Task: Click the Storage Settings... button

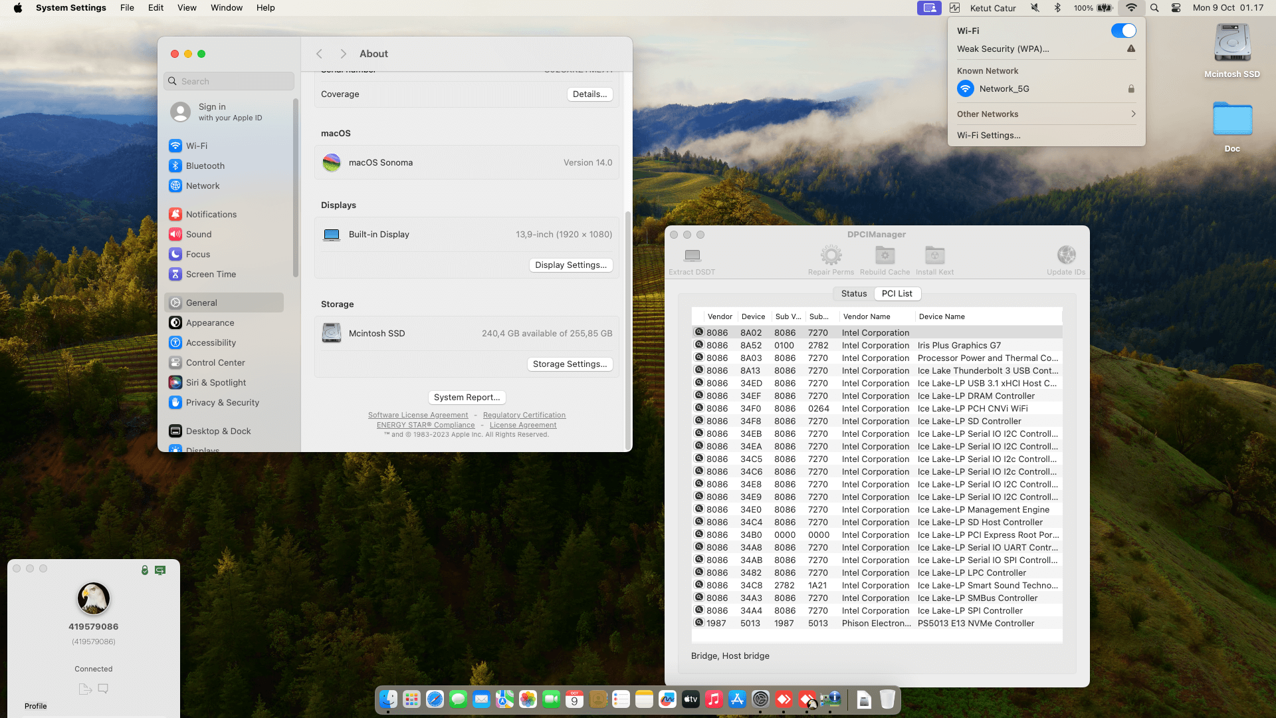Action: pos(570,364)
